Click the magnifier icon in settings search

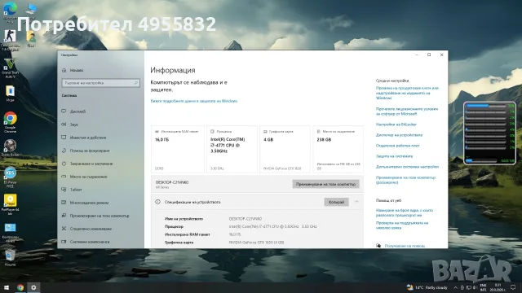tap(136, 83)
